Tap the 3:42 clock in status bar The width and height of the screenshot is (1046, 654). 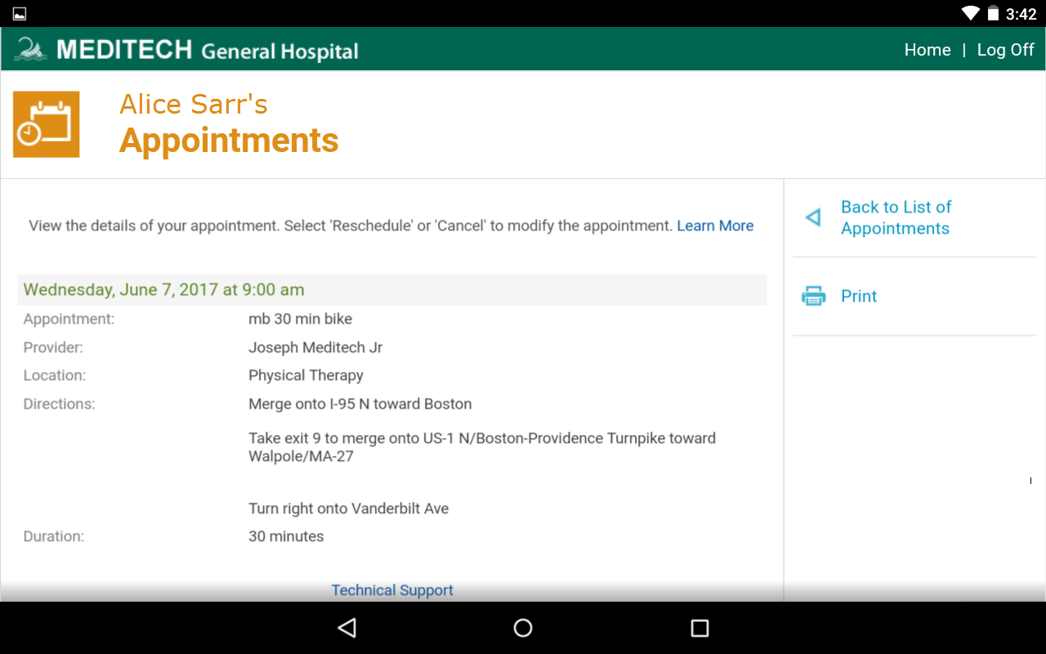coord(1021,14)
